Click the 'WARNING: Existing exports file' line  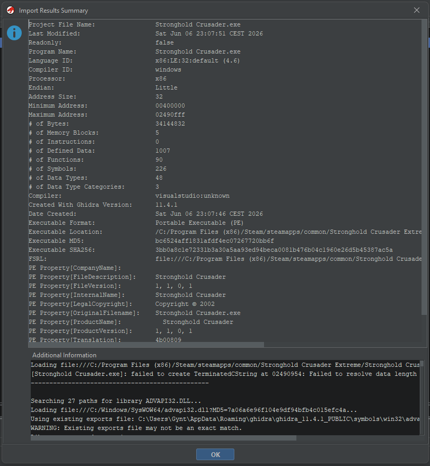pos(136,428)
